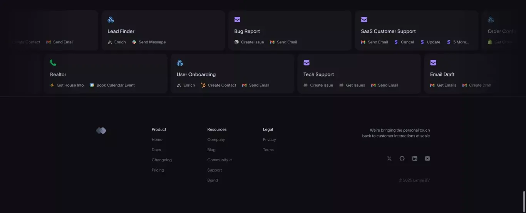Screen dimensions: 526x213
Task: Click the Lemni logo in footer
Action: point(101,131)
